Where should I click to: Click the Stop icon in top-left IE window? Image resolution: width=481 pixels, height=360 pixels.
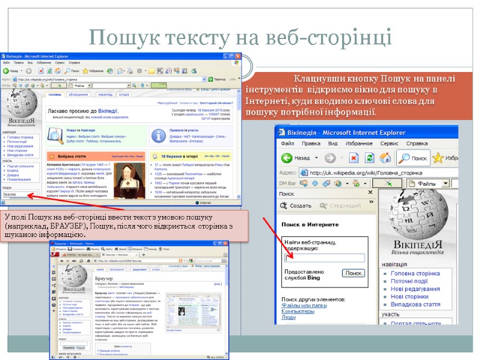41,71
